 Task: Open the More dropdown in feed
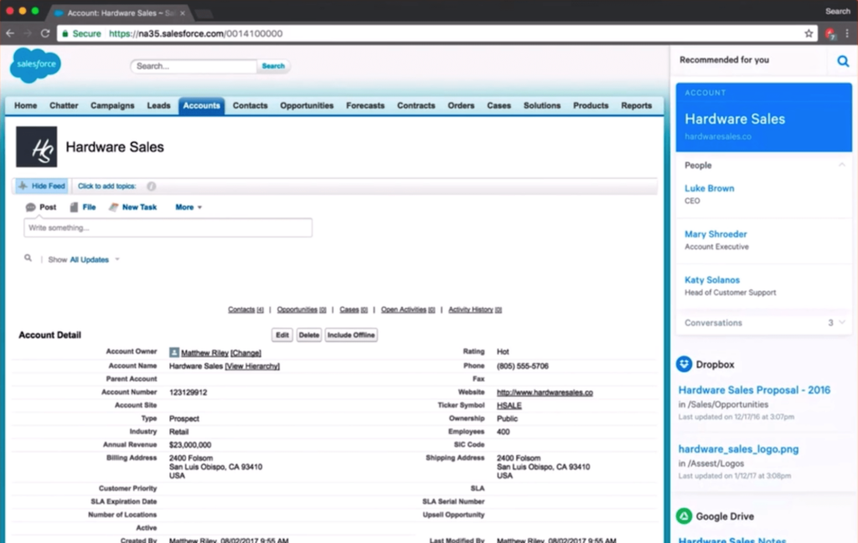tap(189, 207)
